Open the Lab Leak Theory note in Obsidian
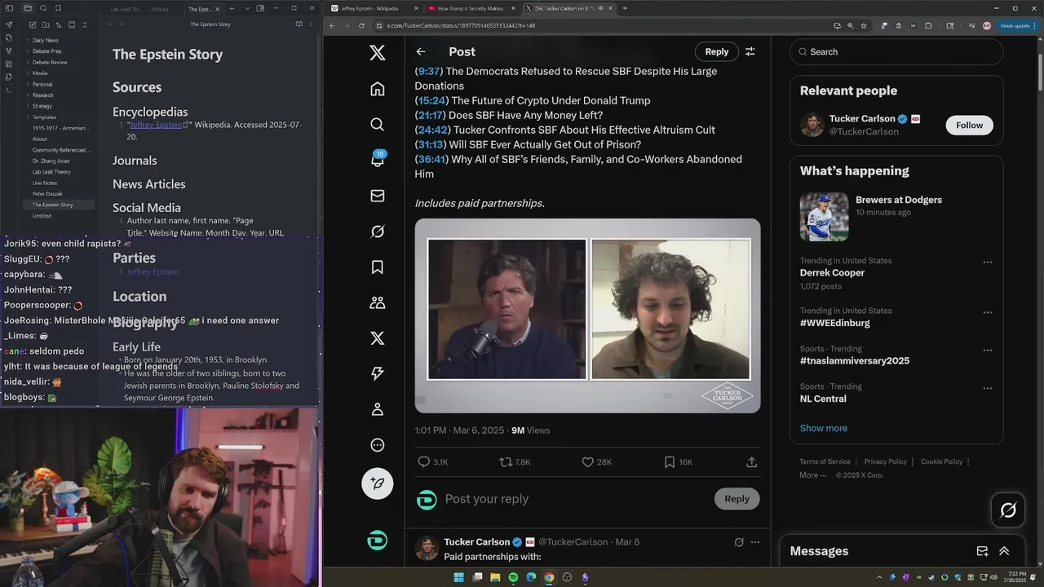This screenshot has width=1044, height=587. click(x=51, y=172)
